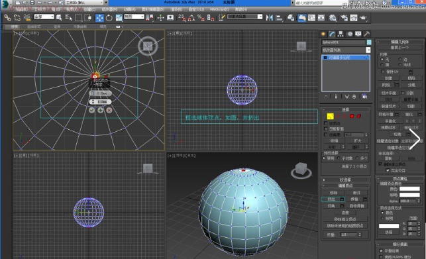Open Select by Name list icon
Screen dimensions: 426x259
[x=68, y=18]
